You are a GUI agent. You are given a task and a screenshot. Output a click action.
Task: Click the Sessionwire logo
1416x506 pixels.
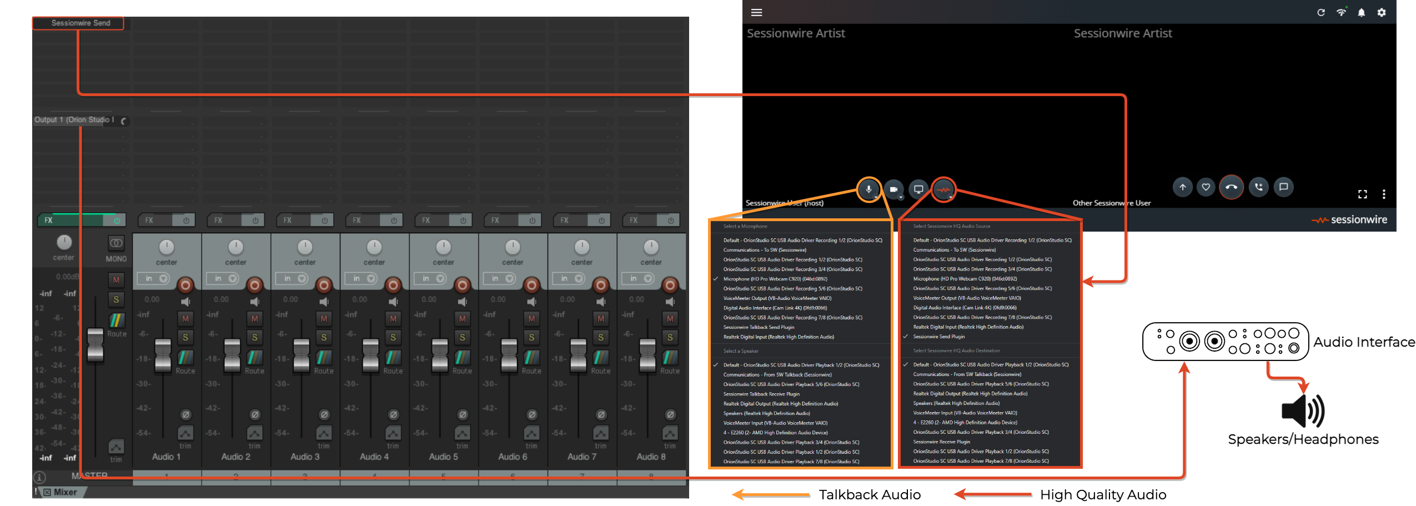coord(1349,220)
